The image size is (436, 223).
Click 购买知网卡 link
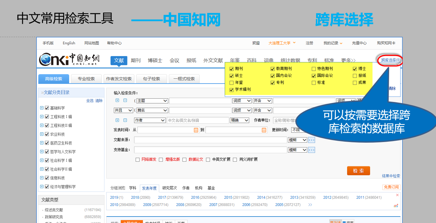pos(386,43)
